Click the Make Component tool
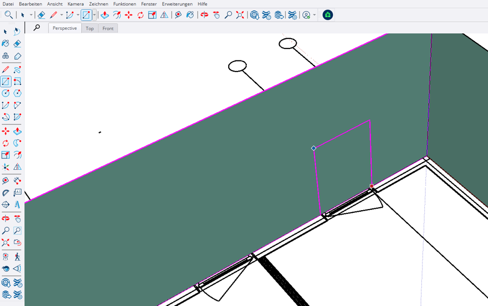The width and height of the screenshot is (488, 306). pos(6,56)
